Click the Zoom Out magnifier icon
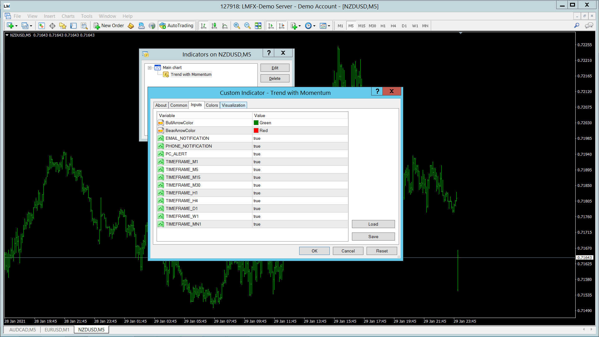This screenshot has height=337, width=599. click(x=247, y=26)
